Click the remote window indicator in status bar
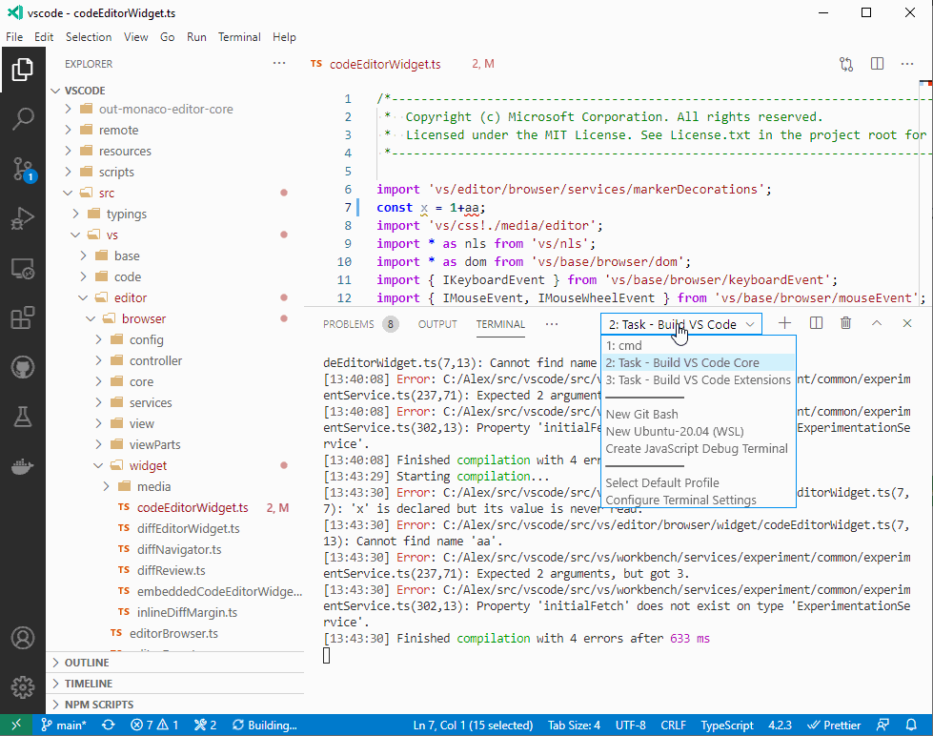This screenshot has width=933, height=736. click(x=16, y=725)
